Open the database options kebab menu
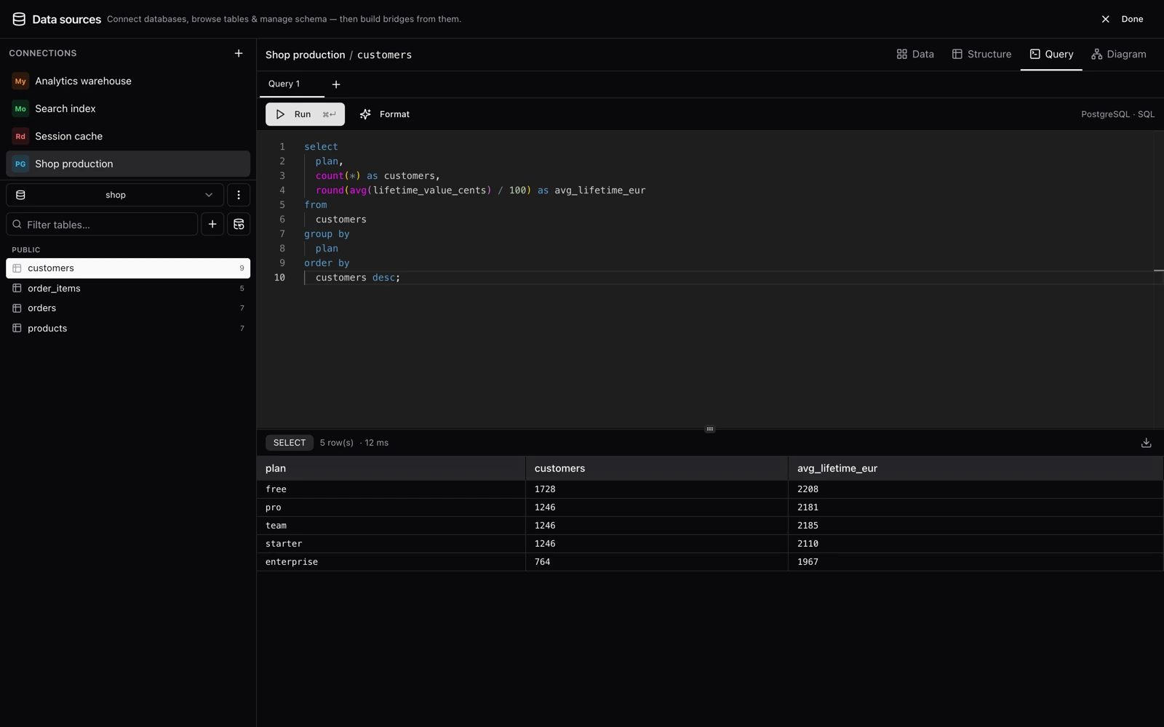 tap(239, 195)
